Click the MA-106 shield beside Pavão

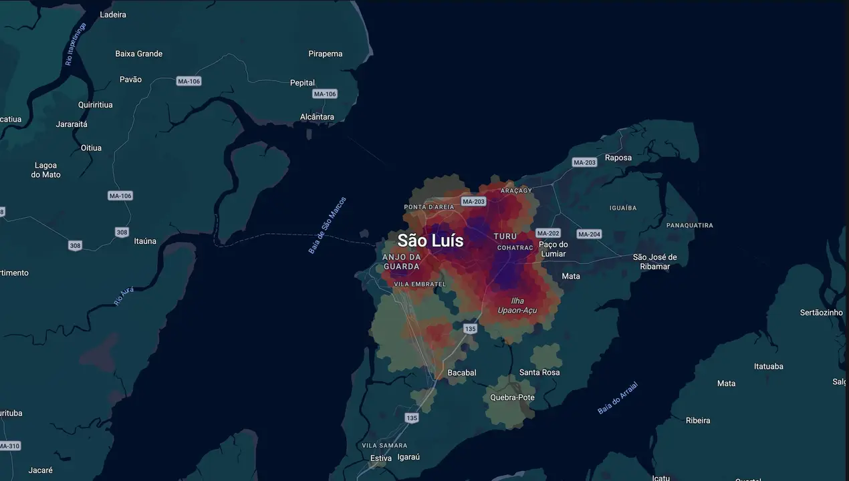pos(189,81)
